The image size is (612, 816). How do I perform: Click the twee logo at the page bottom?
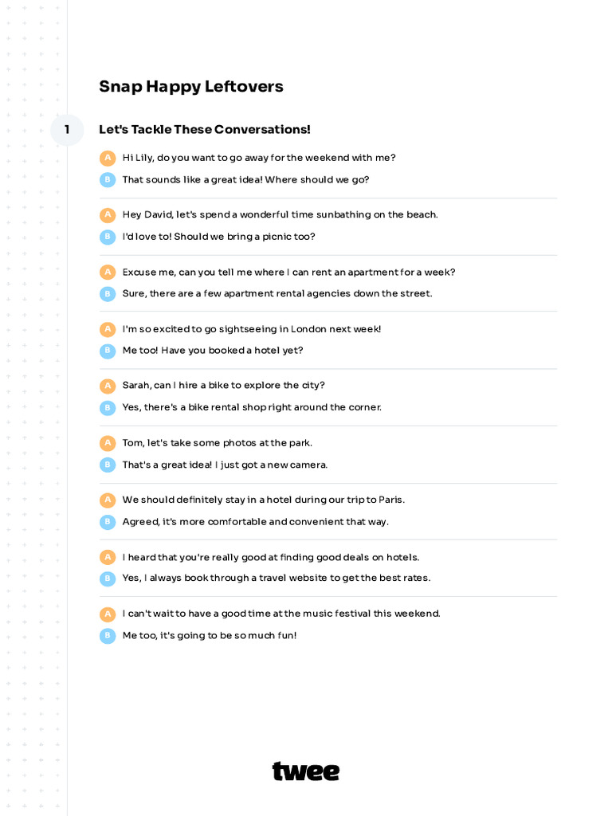(x=306, y=771)
